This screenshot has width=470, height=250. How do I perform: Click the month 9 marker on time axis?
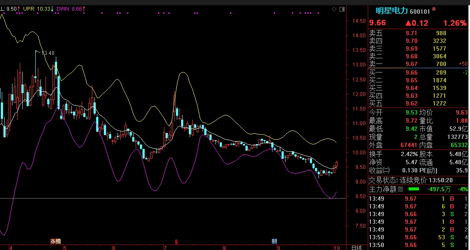coord(279,247)
